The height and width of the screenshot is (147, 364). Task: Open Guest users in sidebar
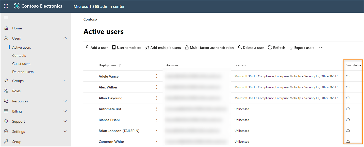21,64
